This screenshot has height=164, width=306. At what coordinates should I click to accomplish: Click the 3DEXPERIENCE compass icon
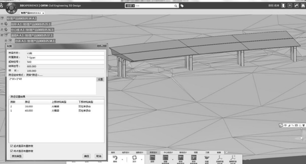tap(11, 8)
